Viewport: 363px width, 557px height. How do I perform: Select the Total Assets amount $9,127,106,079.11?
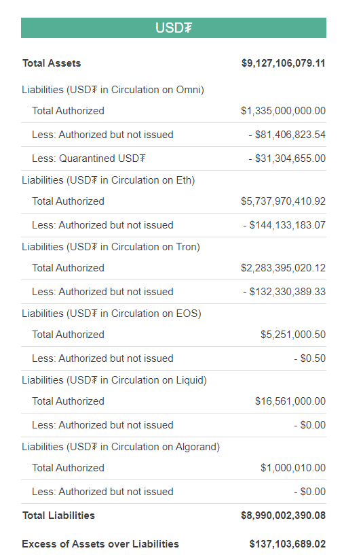pos(283,63)
